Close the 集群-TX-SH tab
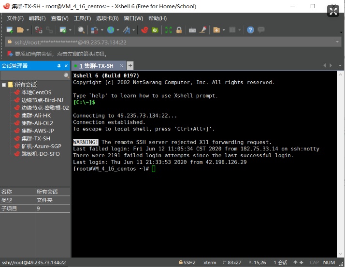The width and height of the screenshot is (345, 267). click(121, 65)
